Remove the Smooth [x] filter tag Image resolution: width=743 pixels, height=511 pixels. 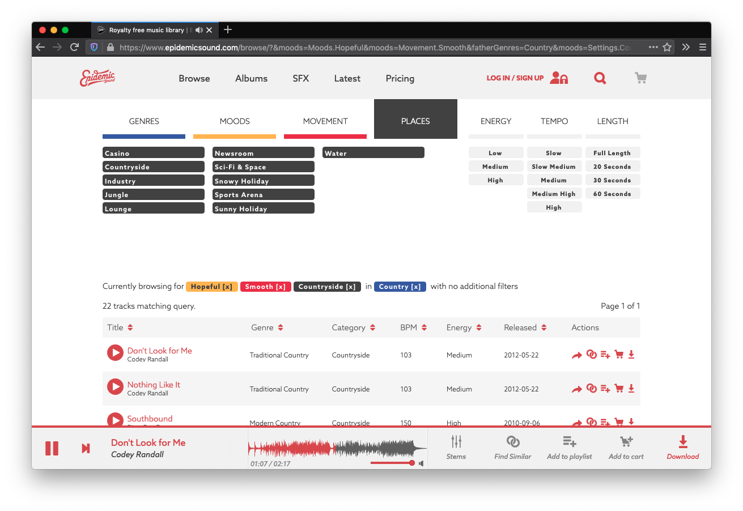click(x=266, y=287)
